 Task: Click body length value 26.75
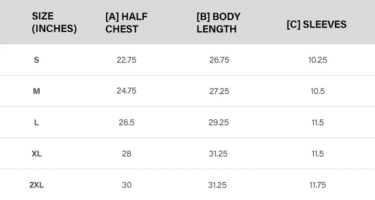[x=219, y=60]
